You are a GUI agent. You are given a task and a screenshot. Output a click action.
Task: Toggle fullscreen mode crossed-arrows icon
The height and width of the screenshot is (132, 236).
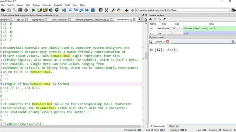point(107,10)
